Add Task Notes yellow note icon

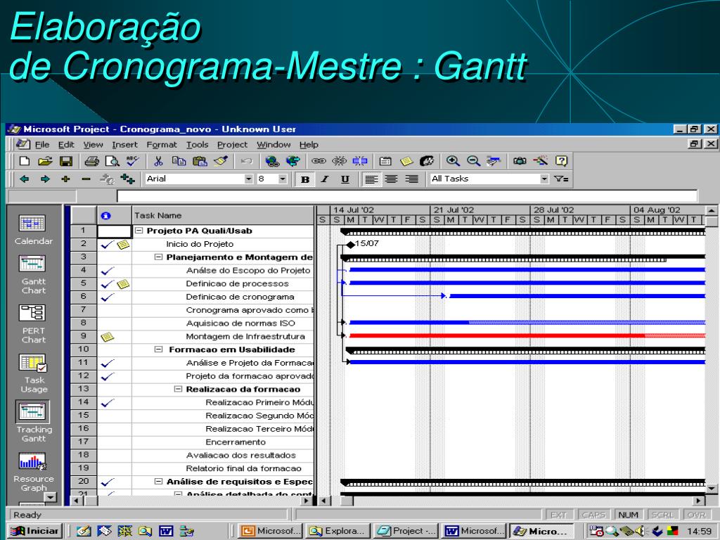(406, 161)
